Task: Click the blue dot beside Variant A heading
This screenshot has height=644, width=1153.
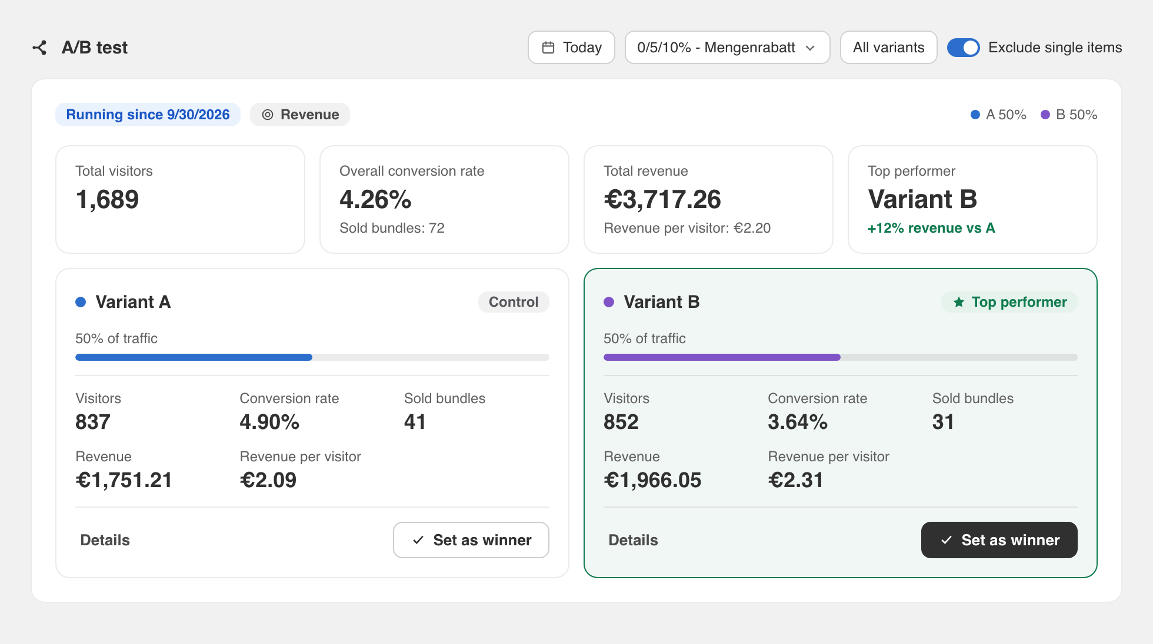Action: [81, 302]
